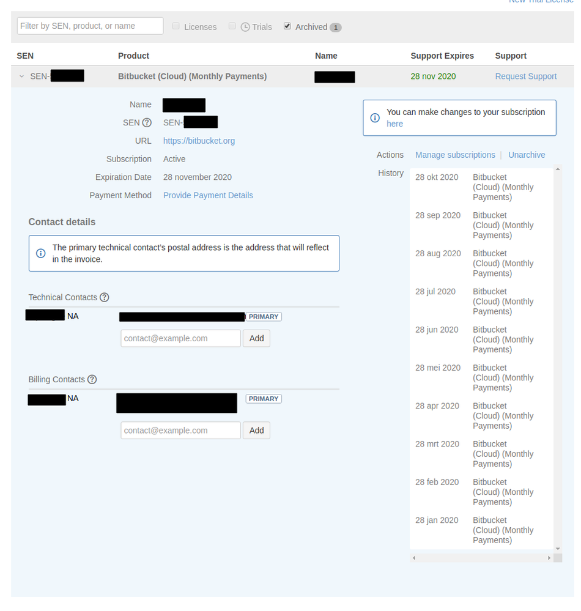Focus the filter by SEN search field
Screen dimensions: 581x611
click(90, 26)
